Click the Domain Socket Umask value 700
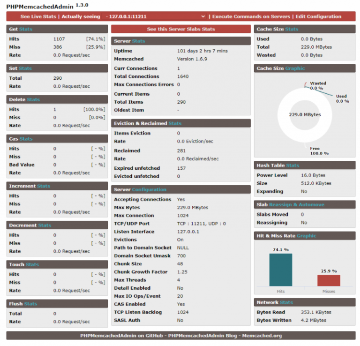This screenshot has height=346, width=360. 181,256
